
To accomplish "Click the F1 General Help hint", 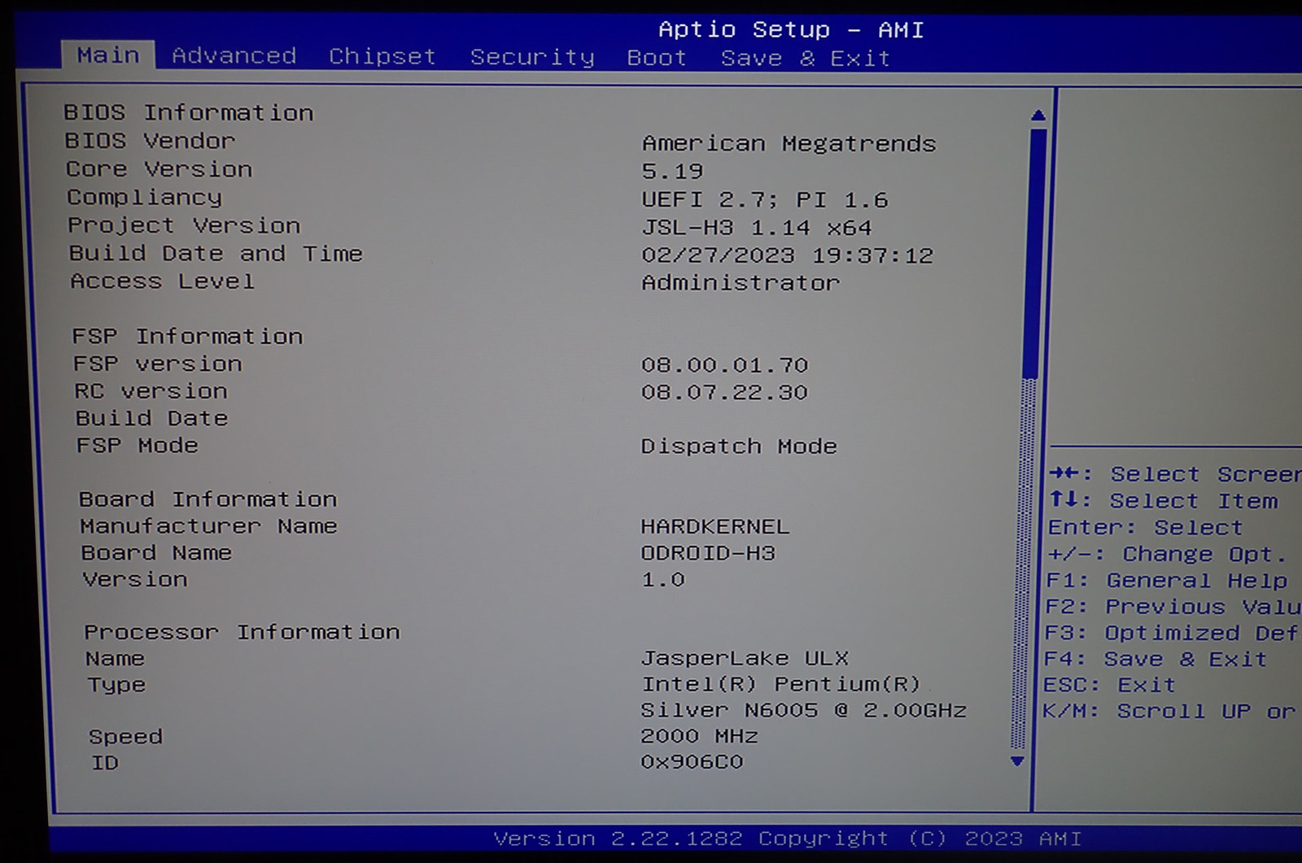I will point(1166,581).
